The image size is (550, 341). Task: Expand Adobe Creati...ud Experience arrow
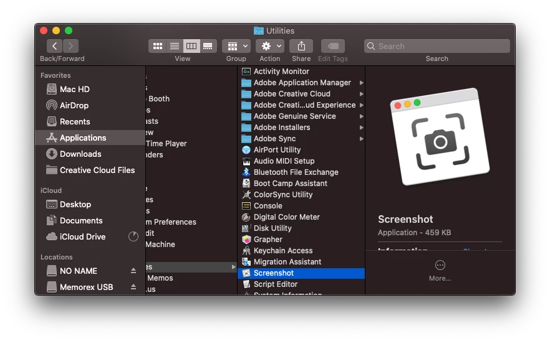[361, 105]
